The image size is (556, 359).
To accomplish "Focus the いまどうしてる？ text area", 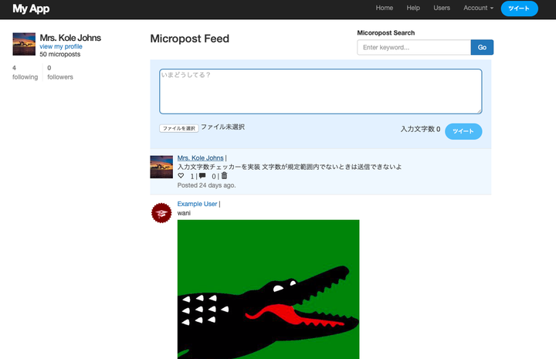I will click(320, 91).
